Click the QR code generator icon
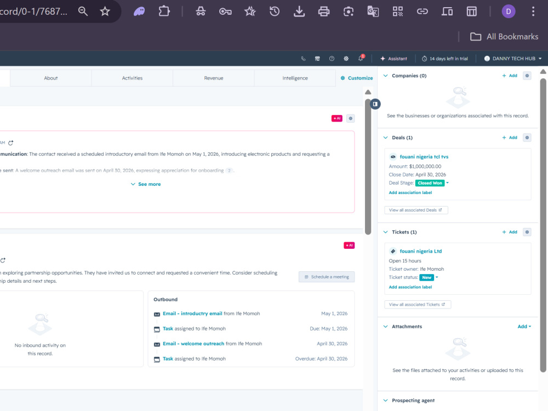 point(398,12)
